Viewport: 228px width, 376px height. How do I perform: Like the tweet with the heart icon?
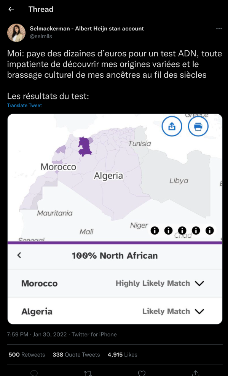(x=142, y=373)
